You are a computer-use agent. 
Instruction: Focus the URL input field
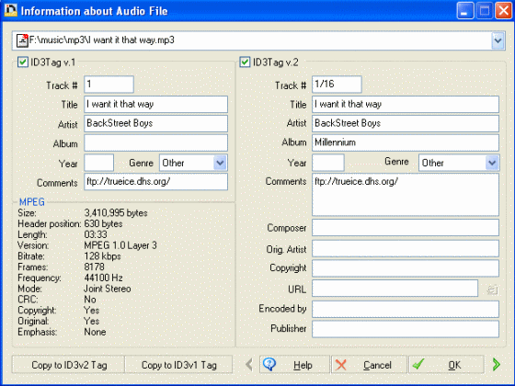point(395,289)
